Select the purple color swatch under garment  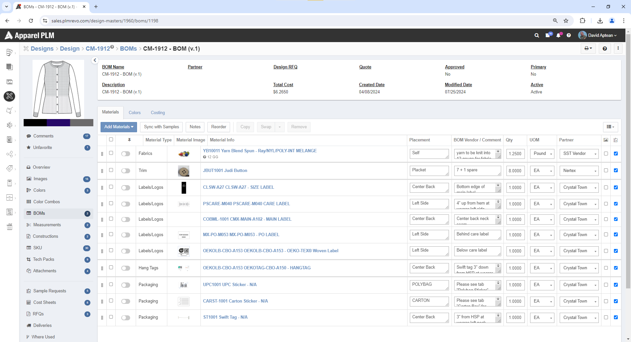[x=58, y=123]
